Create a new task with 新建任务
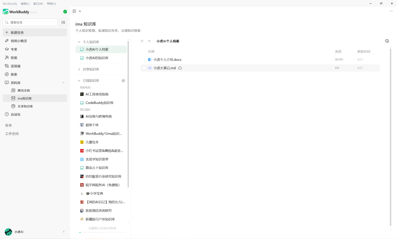 click(35, 32)
